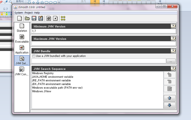Open the System menu
Viewport: 191px width, 120px height.
18,13
